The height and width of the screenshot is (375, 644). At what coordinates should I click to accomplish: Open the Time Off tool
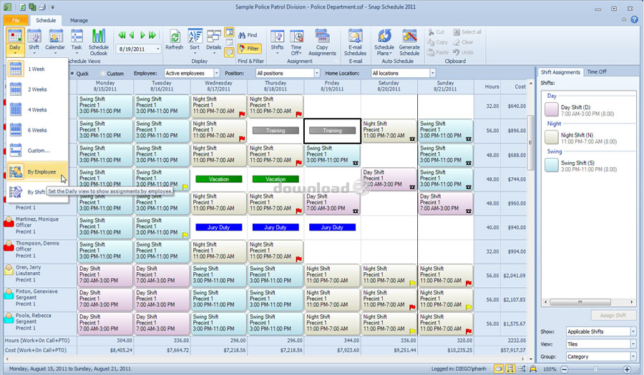coord(296,42)
